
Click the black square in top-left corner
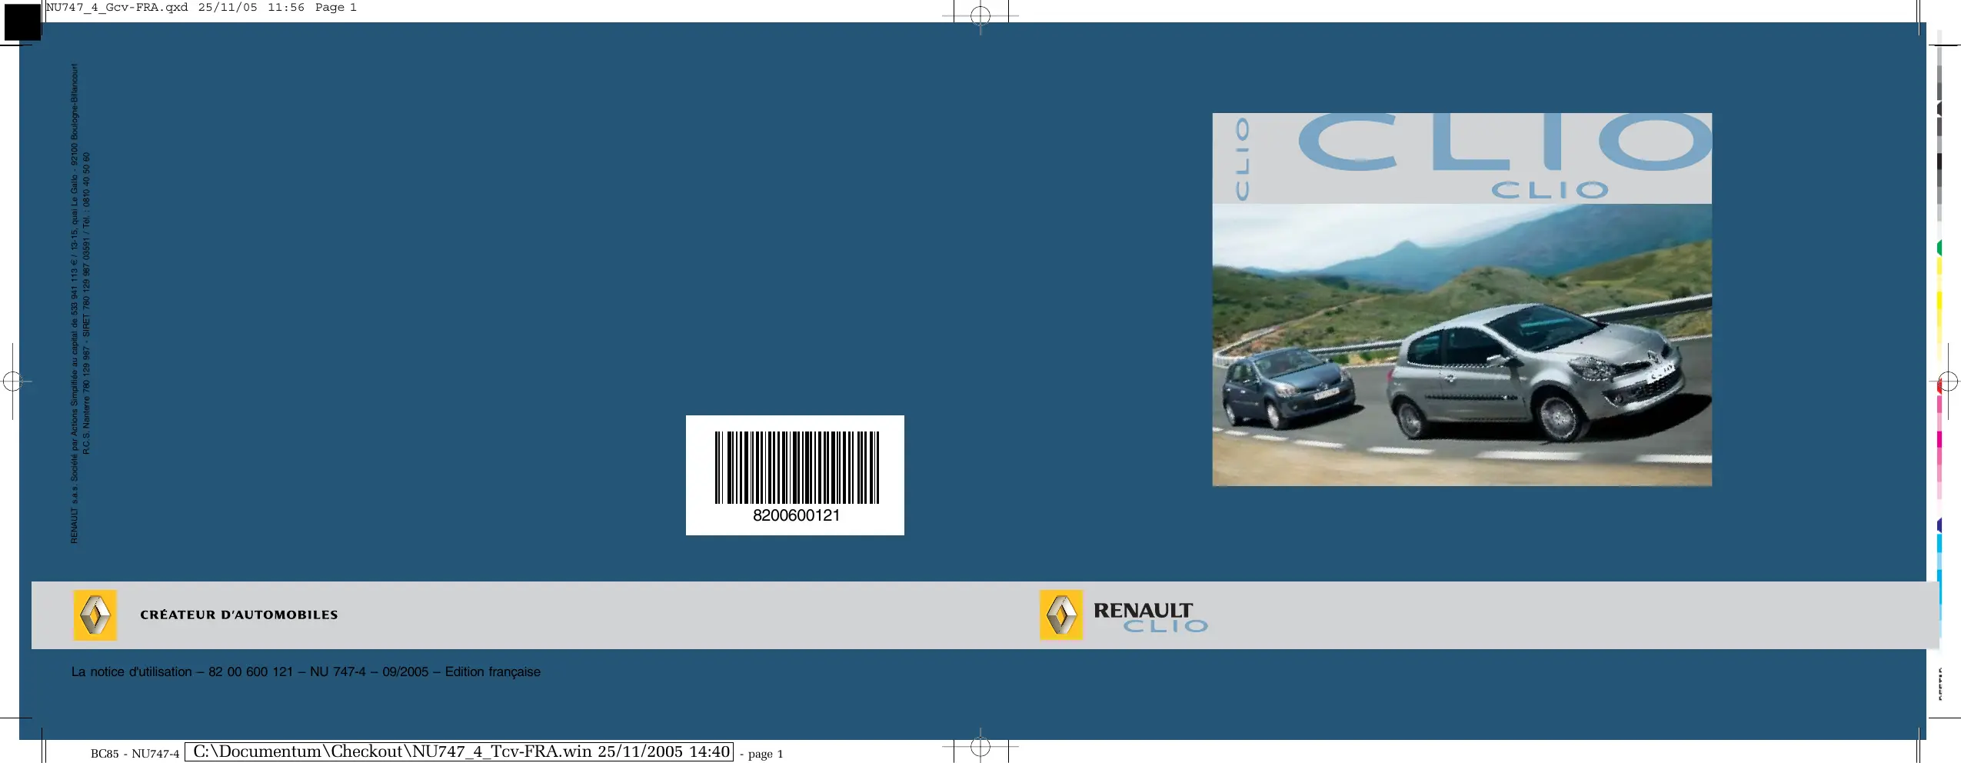coord(22,22)
